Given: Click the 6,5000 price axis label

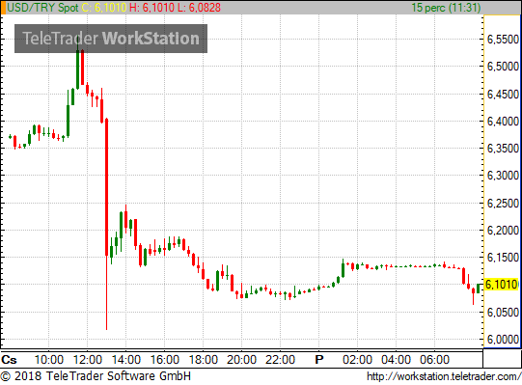Looking at the screenshot, I should point(503,67).
